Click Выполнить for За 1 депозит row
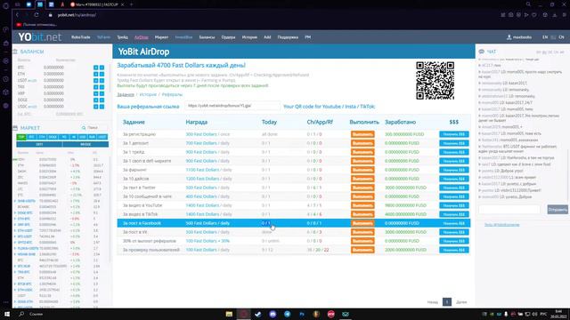 (x=362, y=143)
